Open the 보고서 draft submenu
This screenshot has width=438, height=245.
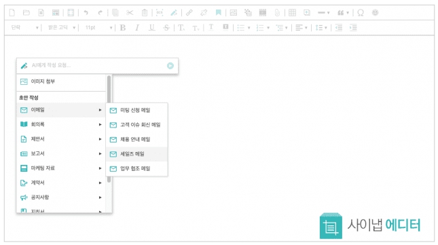(61, 153)
